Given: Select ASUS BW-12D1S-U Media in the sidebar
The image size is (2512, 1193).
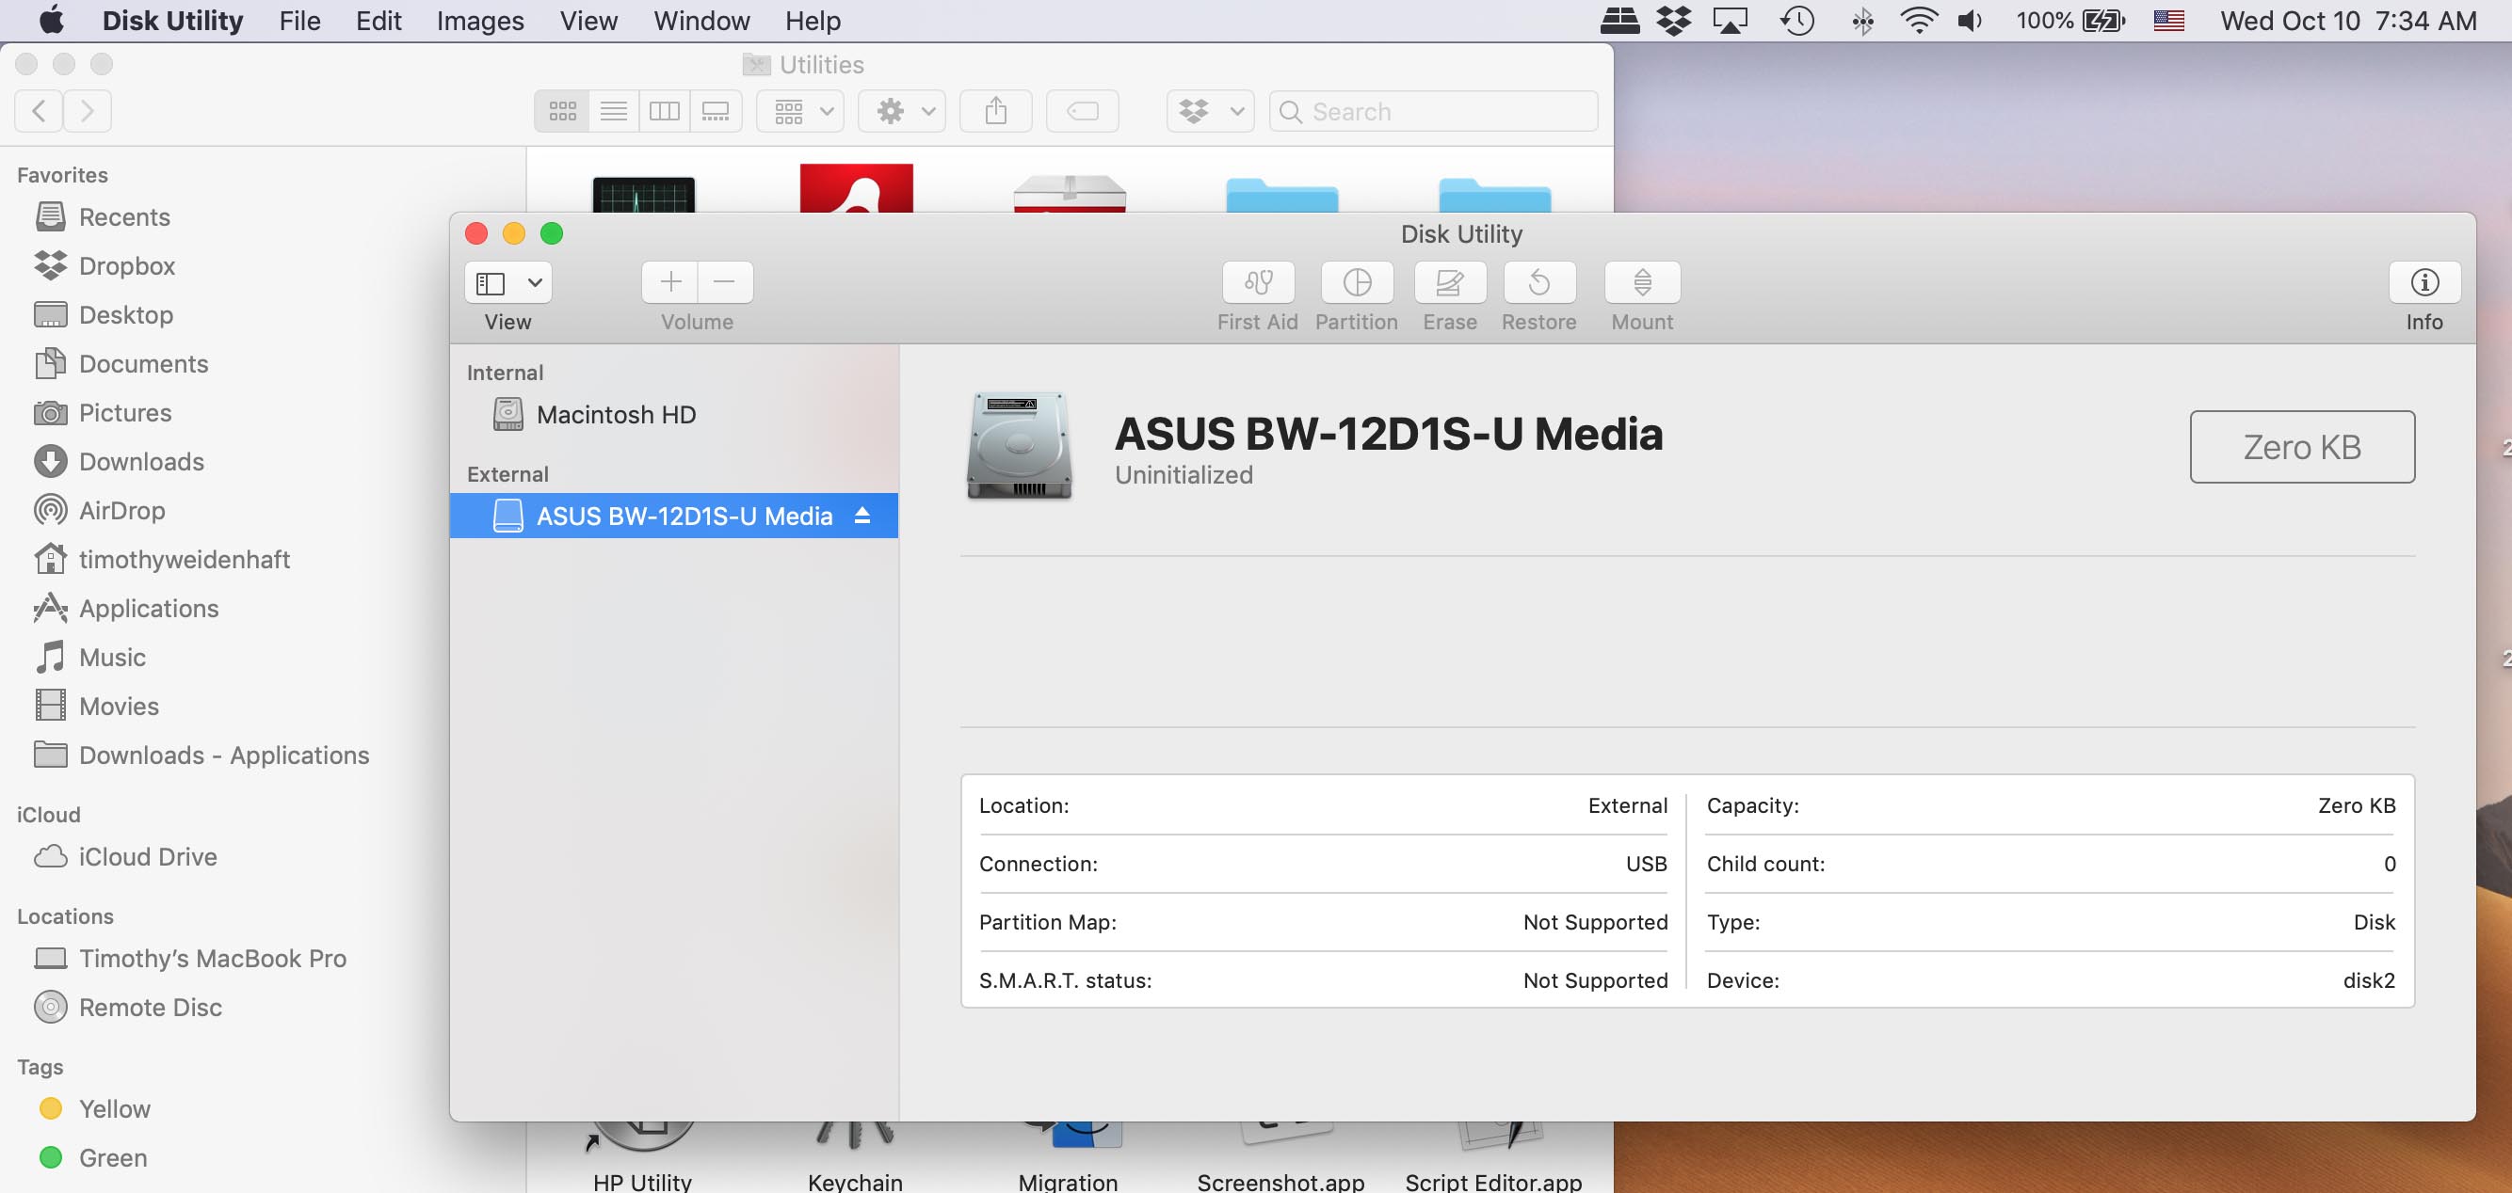Looking at the screenshot, I should pyautogui.click(x=684, y=516).
